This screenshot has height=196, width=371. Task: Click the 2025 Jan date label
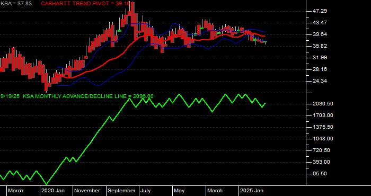252,191
